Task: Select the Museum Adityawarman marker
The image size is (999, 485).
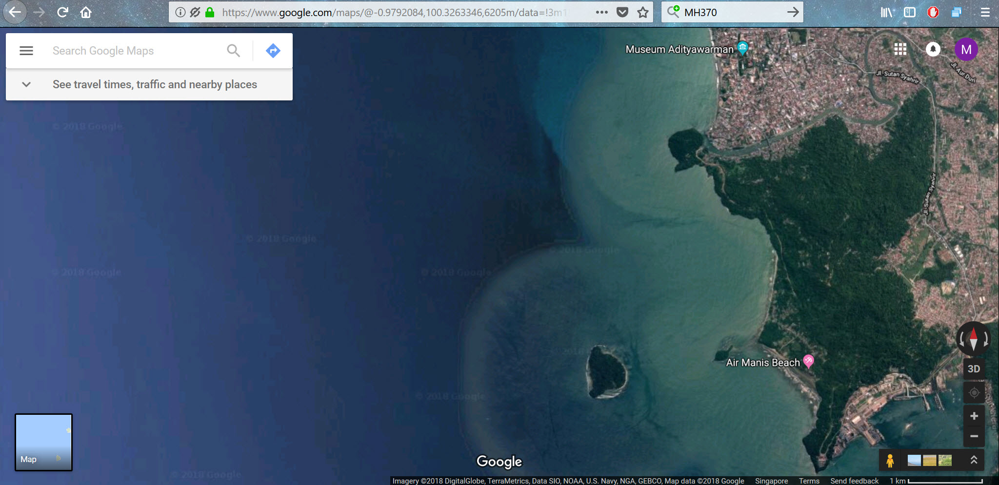Action: click(x=742, y=47)
